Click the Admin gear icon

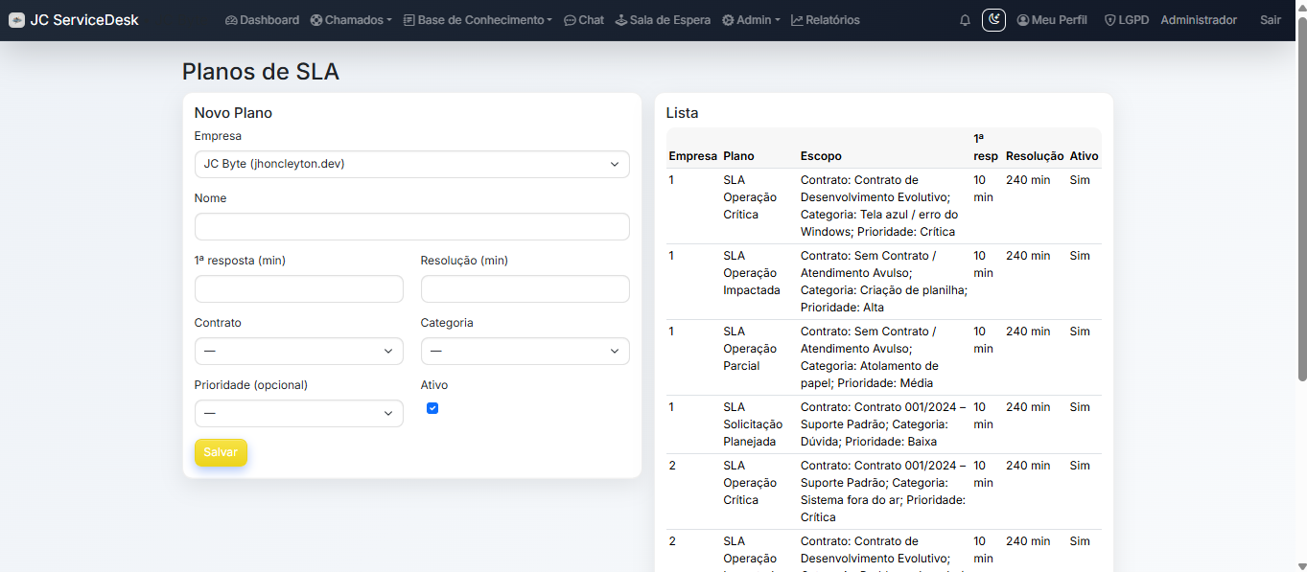coord(728,20)
